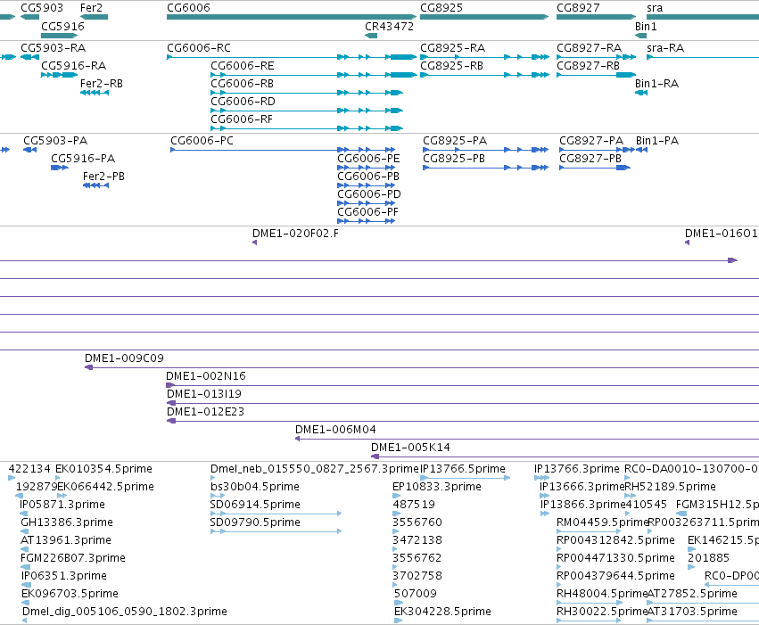Click the CG8927 gene label

578,8
